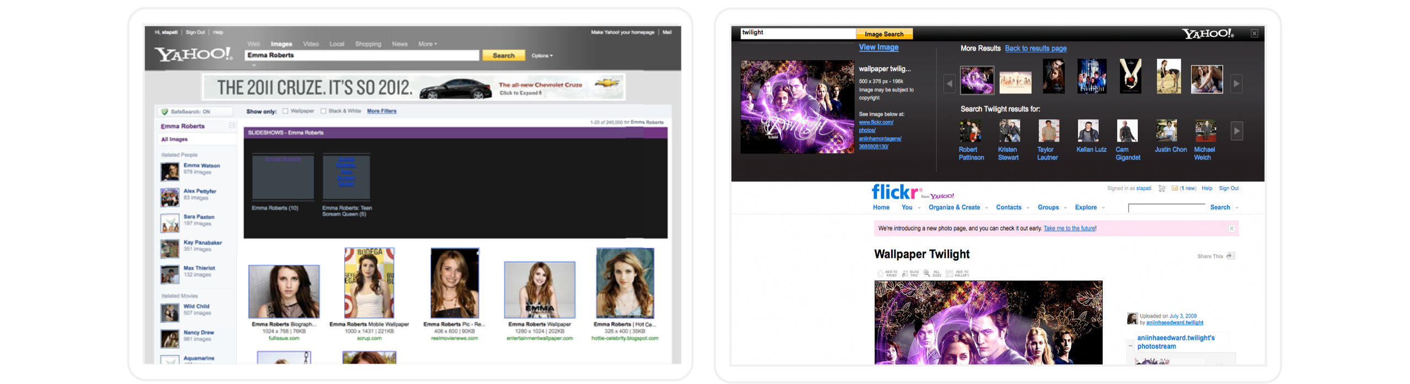The width and height of the screenshot is (1410, 384).
Task: Click the next arrow in More Results
Action: click(x=1237, y=84)
